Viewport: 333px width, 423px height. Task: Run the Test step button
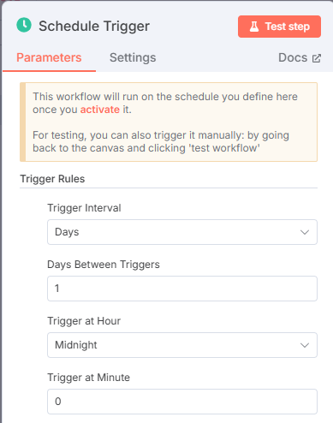point(279,27)
